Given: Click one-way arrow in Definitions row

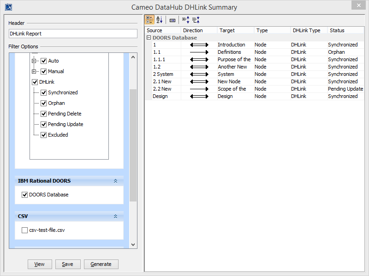Looking at the screenshot, I should tap(199, 52).
